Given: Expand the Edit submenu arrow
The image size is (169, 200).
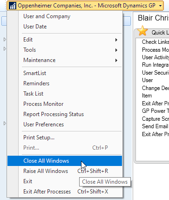Looking at the screenshot, I should 116,40.
